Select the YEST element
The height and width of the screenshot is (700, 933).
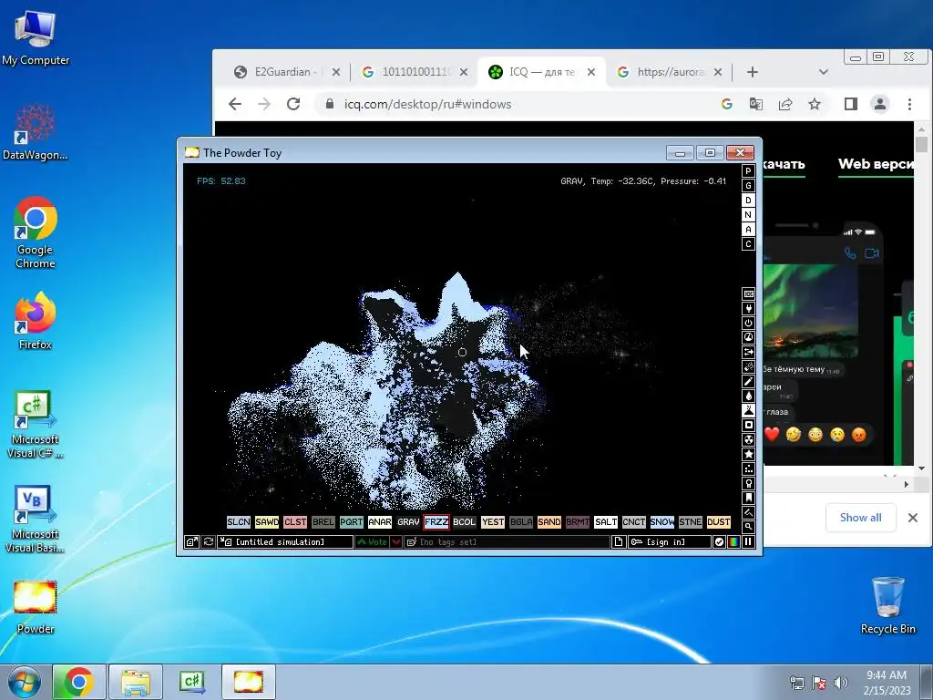click(x=493, y=522)
